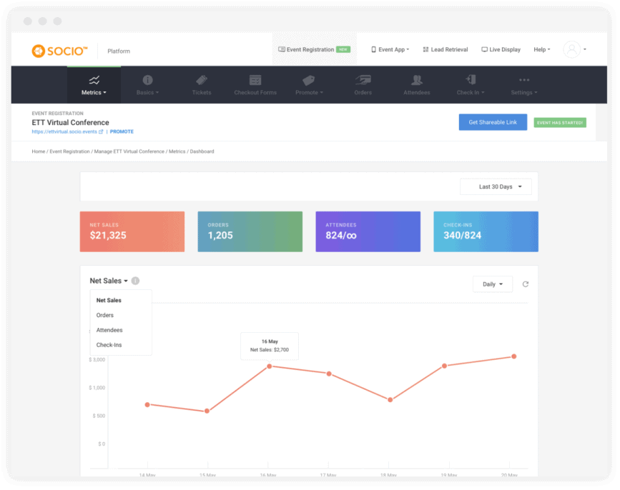Screen dimensions: 620x490
Task: Click the Lead Retrieval grid icon
Action: 426,50
